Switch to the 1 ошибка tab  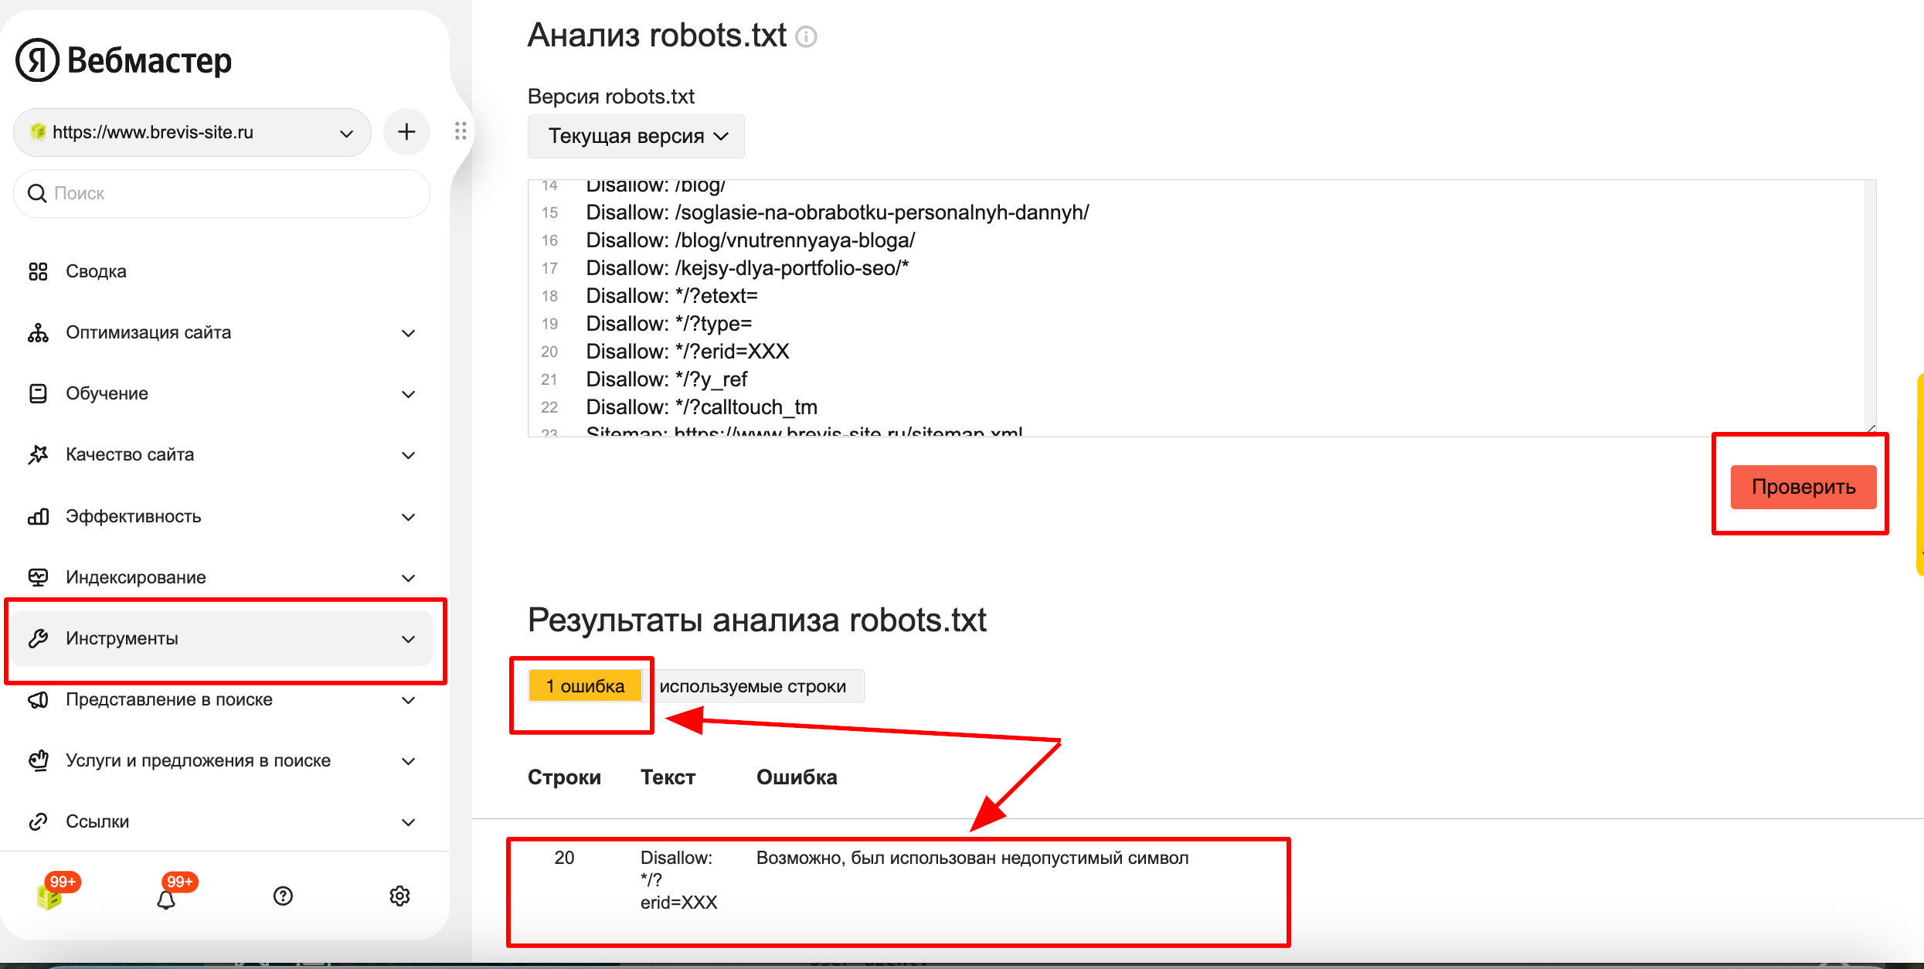pos(585,686)
